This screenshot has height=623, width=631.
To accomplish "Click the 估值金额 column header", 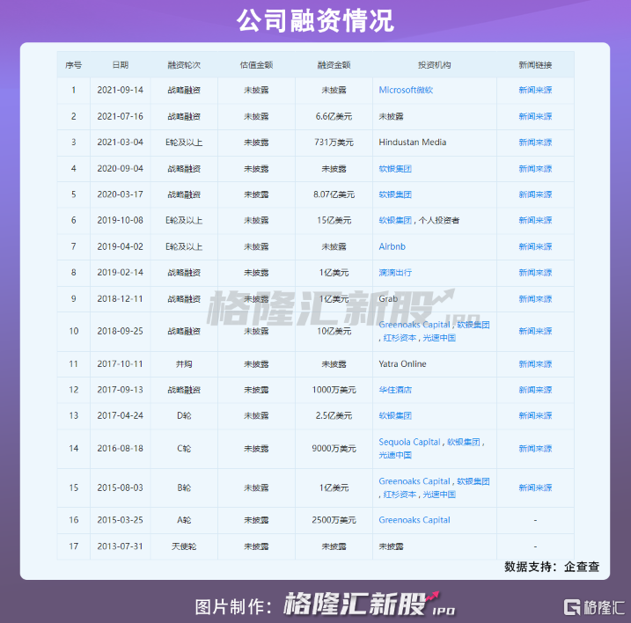I will (x=256, y=65).
